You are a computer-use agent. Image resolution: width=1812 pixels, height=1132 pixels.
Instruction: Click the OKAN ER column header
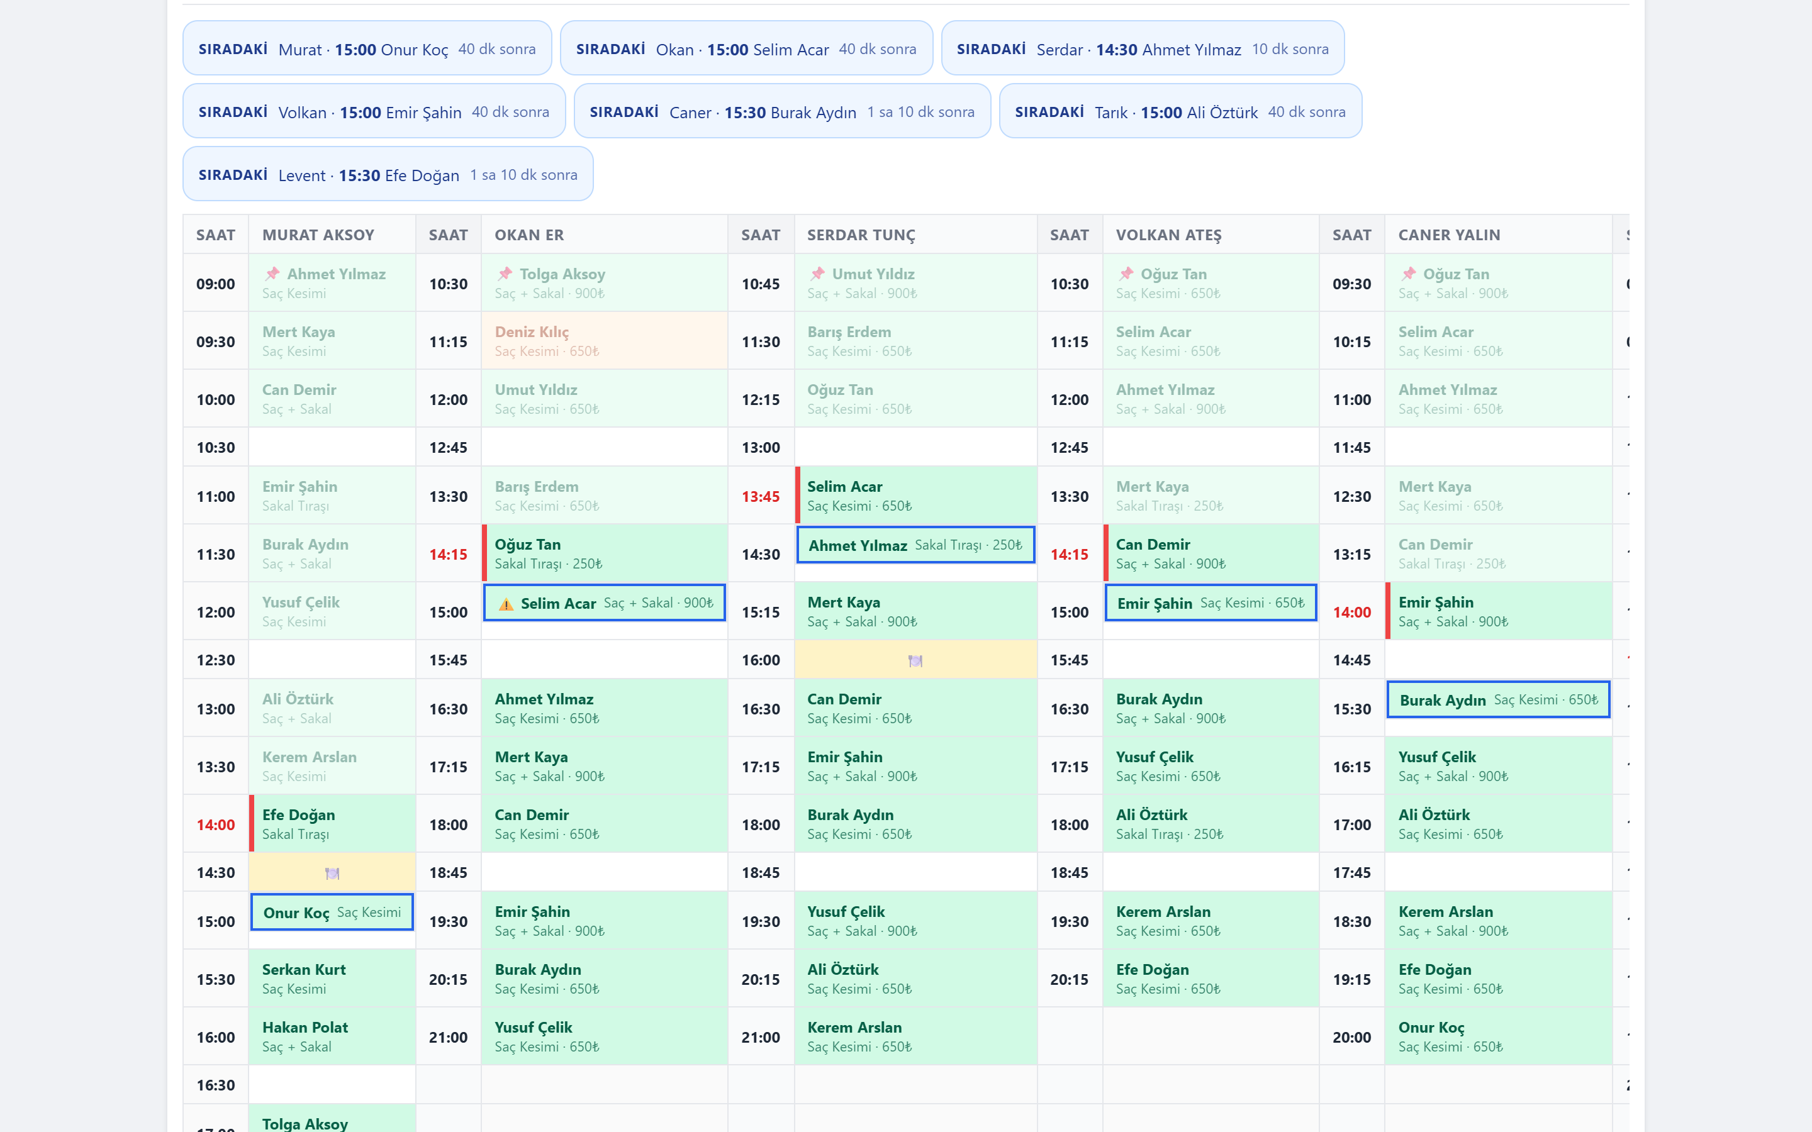coord(528,235)
